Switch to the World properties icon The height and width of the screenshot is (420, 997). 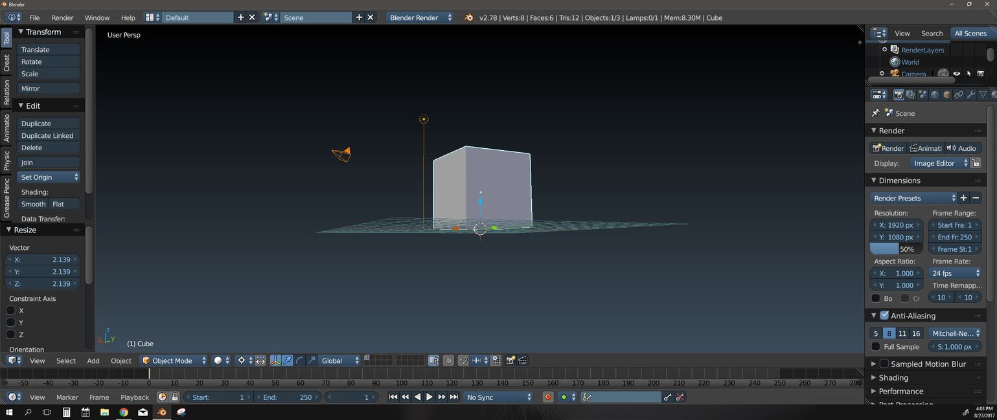tap(934, 94)
